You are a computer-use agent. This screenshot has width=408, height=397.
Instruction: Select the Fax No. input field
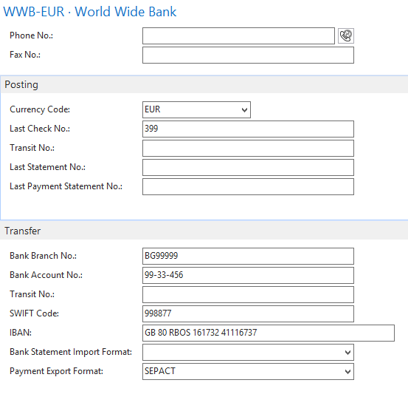point(248,55)
